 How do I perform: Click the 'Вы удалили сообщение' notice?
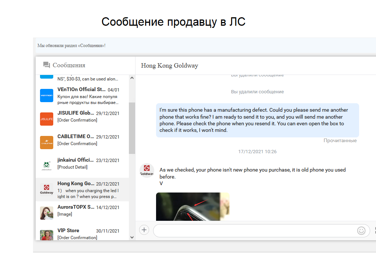coord(257,91)
